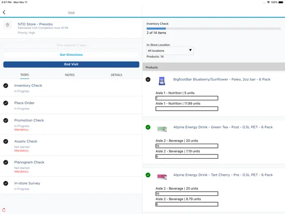
Task: Tap the Get Directions link
Action: 71,55
